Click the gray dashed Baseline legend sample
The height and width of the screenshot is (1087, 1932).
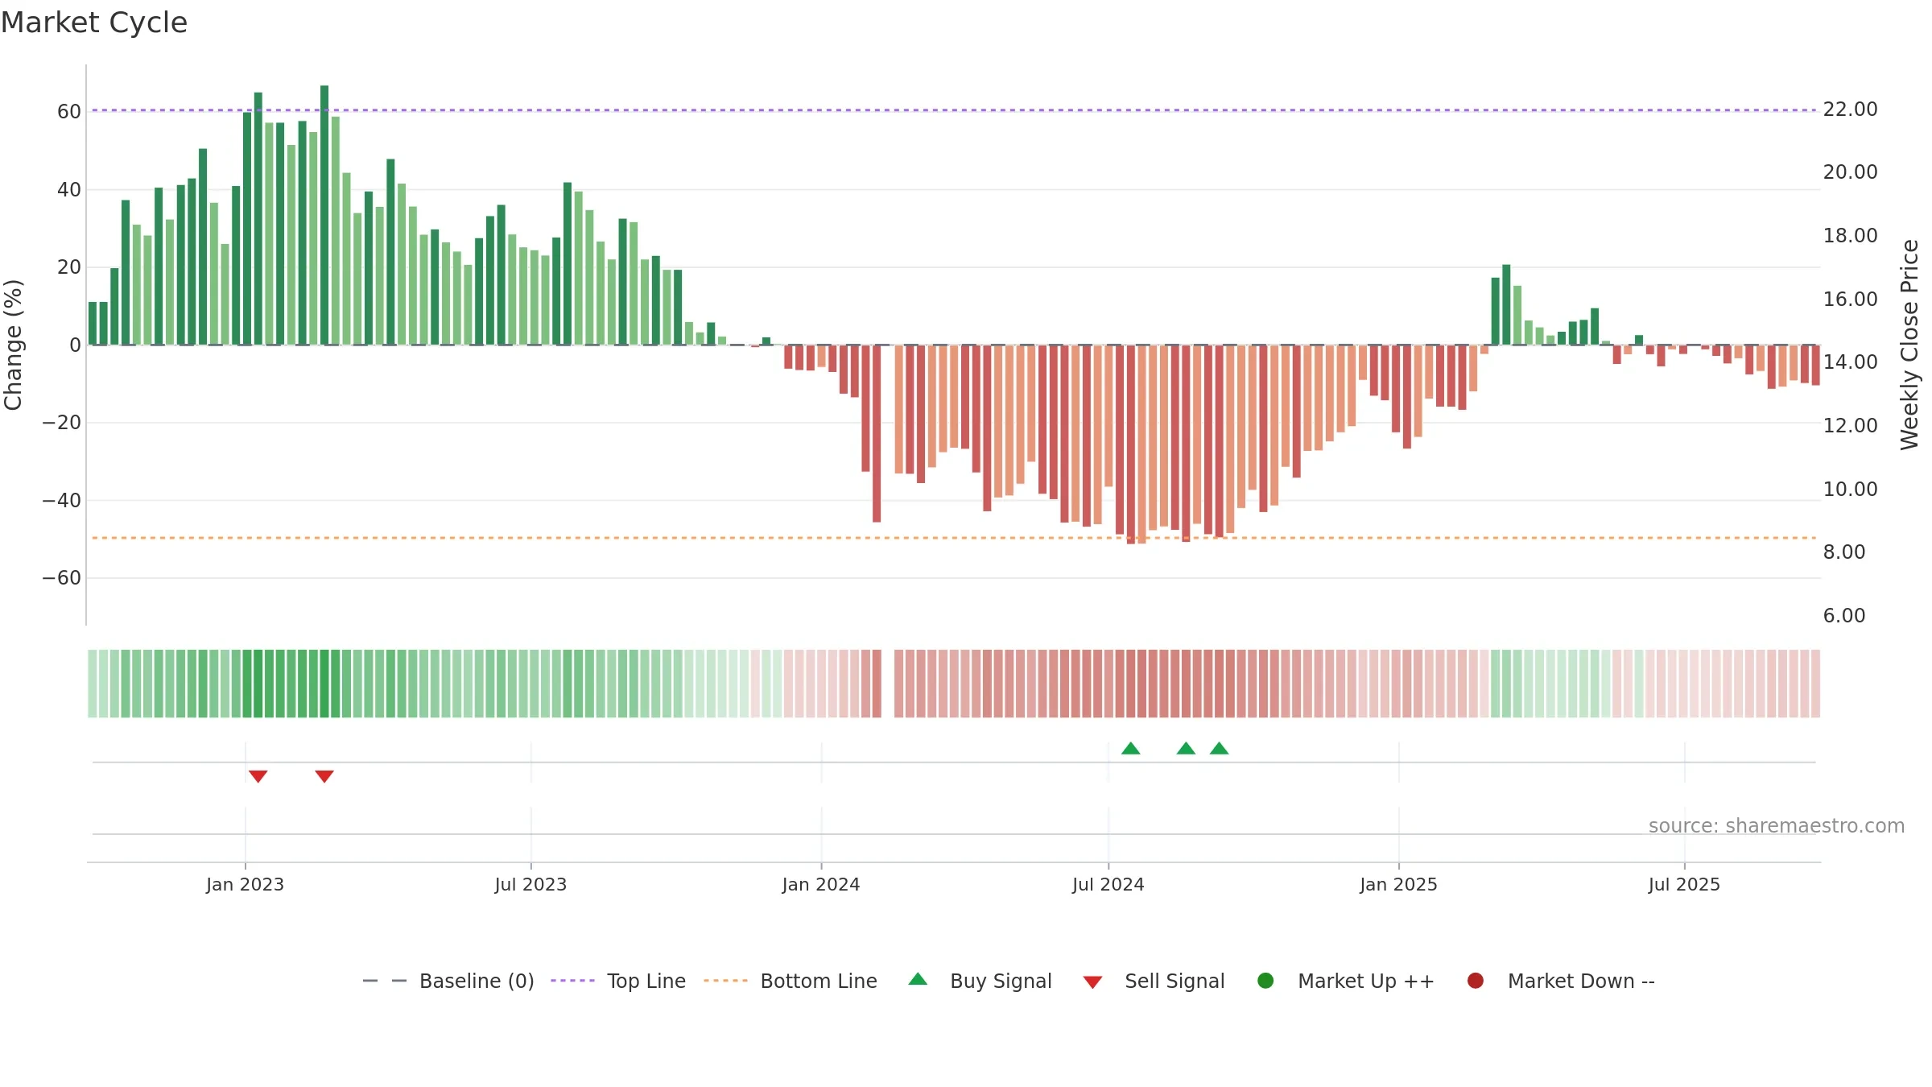[385, 981]
